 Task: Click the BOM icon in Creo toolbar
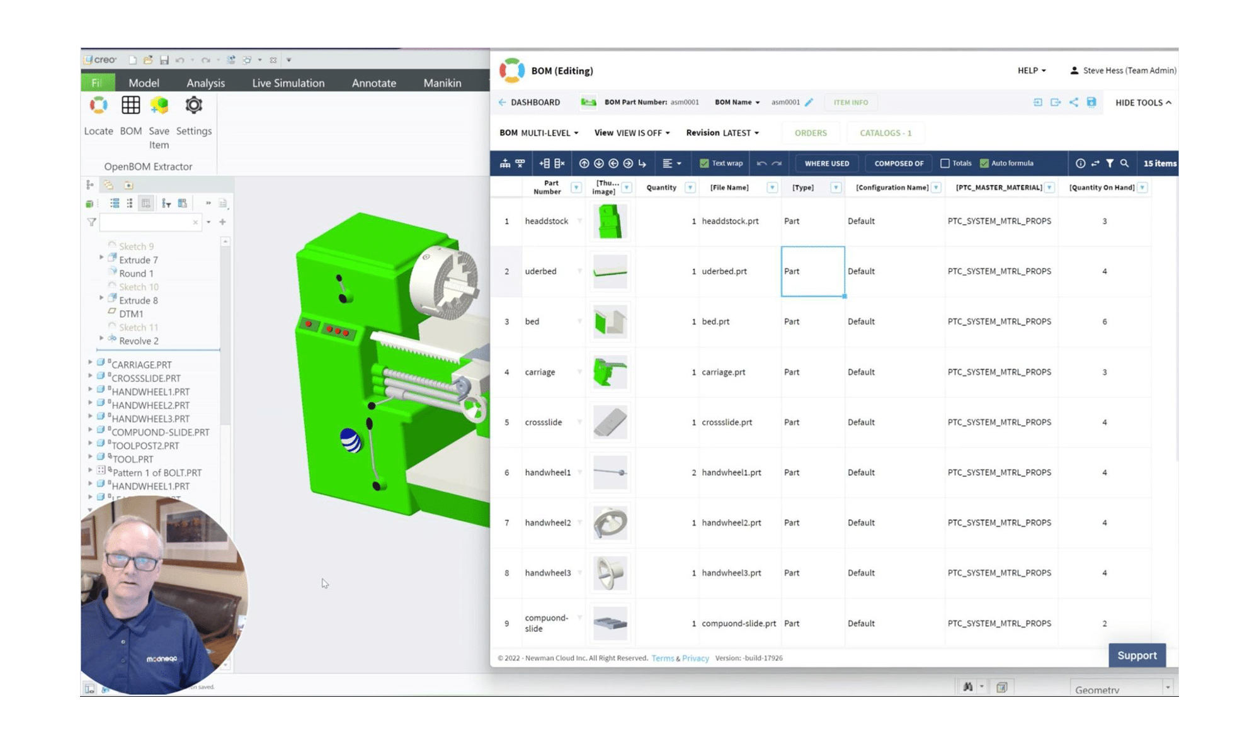(x=130, y=107)
